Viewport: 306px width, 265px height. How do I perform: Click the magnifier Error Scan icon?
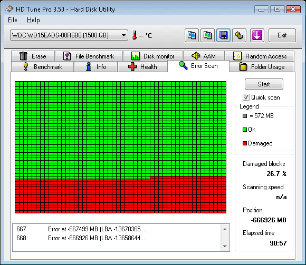point(183,65)
